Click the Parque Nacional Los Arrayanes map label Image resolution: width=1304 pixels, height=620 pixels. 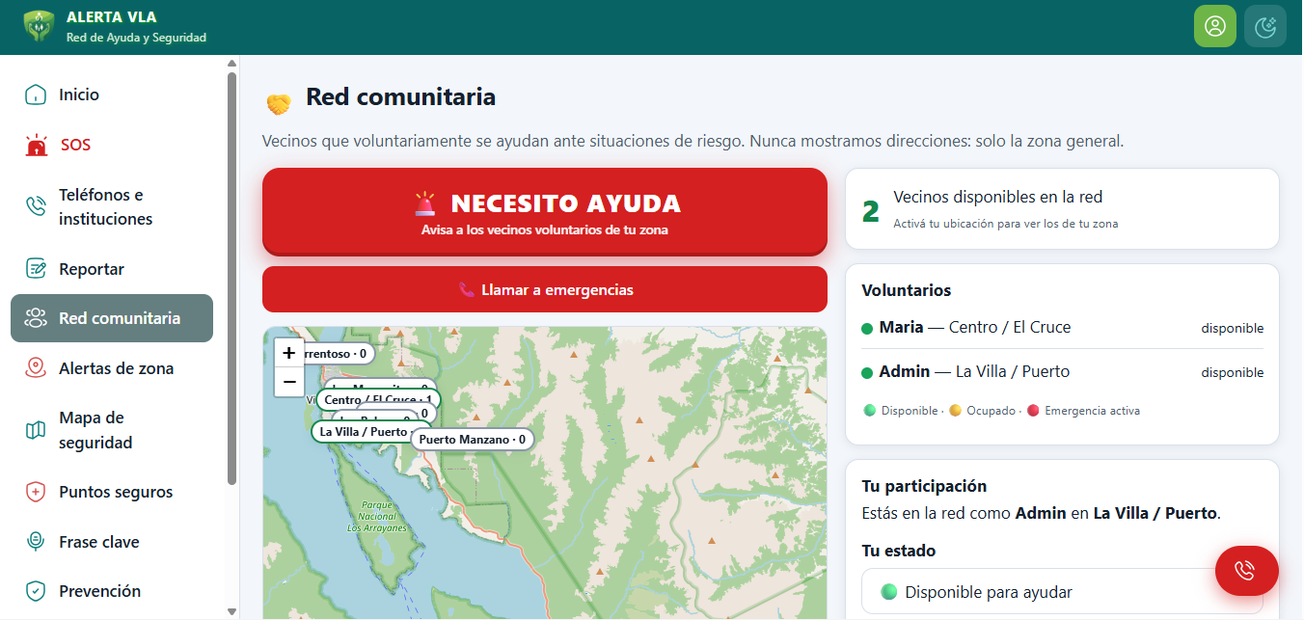point(376,517)
